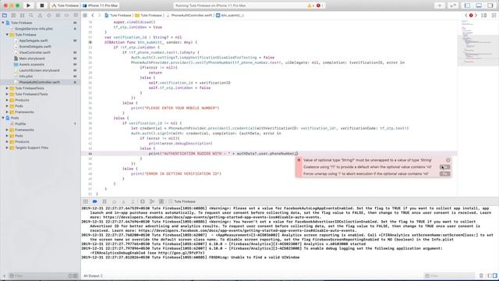Image resolution: width=499 pixels, height=281 pixels.
Task: Click Step Over in the debug bar
Action: [x=114, y=201]
